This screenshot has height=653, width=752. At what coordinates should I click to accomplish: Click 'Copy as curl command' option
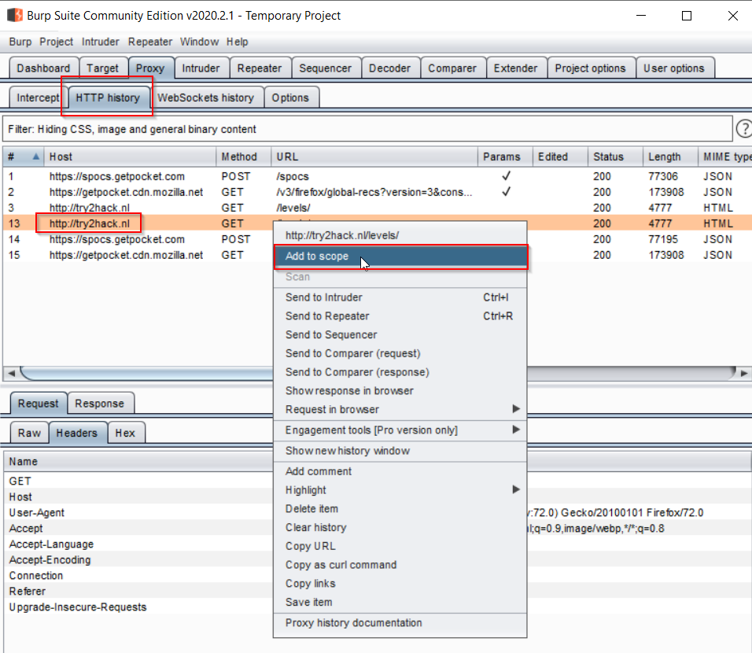341,565
